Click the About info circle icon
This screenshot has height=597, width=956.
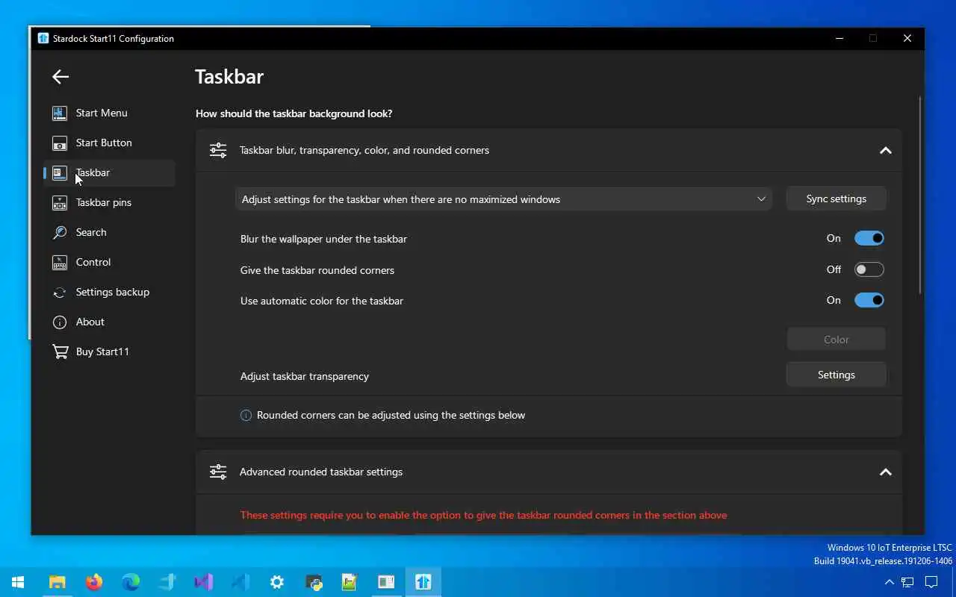60,322
